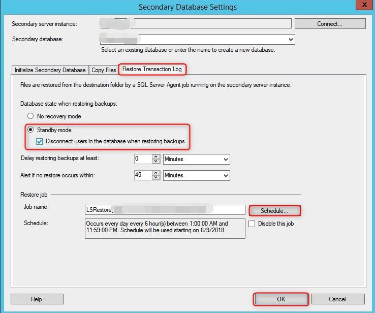Decrease the delay restoring backups value

157,162
